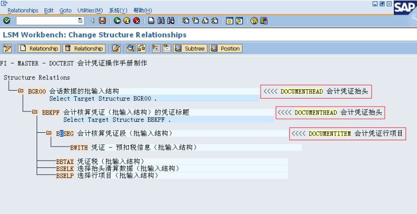Go to Previous Page icon
417x214 pixels.
[196, 21]
